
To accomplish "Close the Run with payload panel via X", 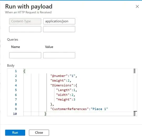I will click(x=137, y=7).
